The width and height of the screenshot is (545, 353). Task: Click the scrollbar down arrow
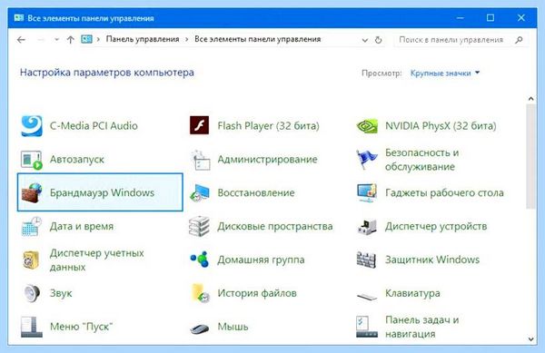tap(530, 339)
